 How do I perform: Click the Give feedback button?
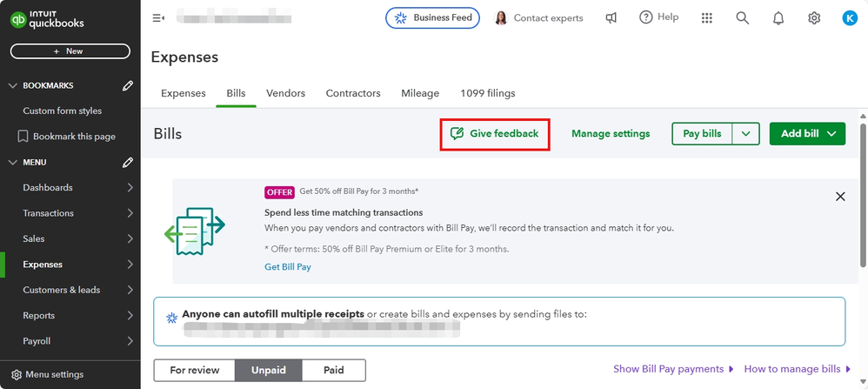(495, 134)
